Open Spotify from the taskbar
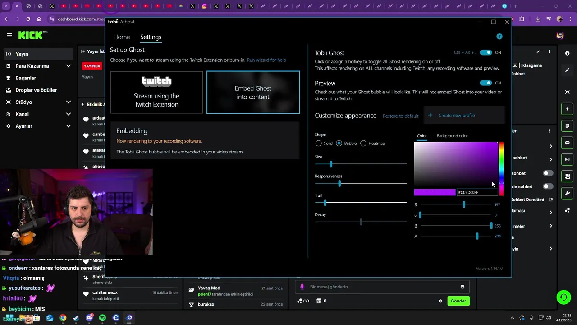The width and height of the screenshot is (577, 325). [102, 318]
